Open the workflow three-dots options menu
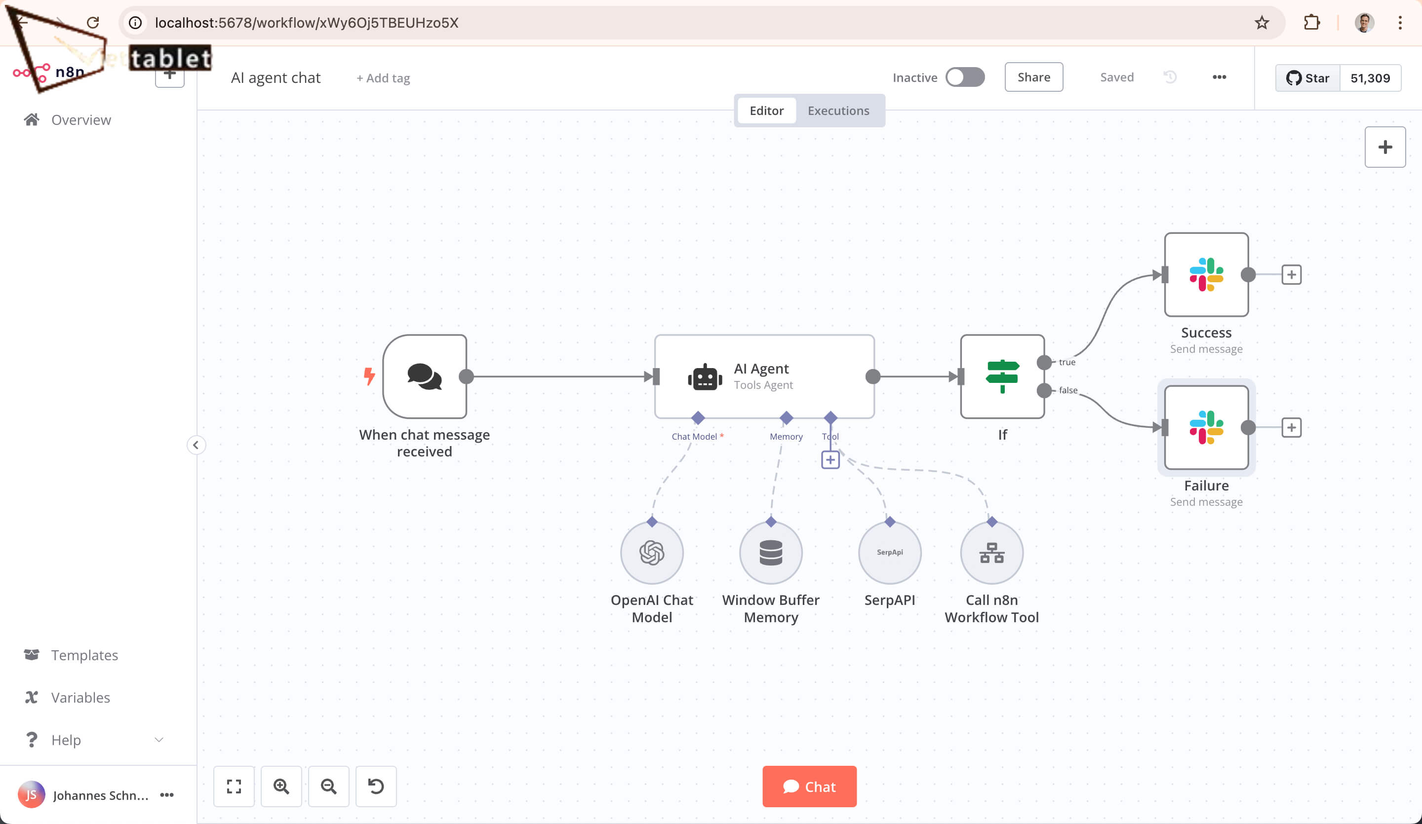The height and width of the screenshot is (824, 1422). pyautogui.click(x=1219, y=77)
